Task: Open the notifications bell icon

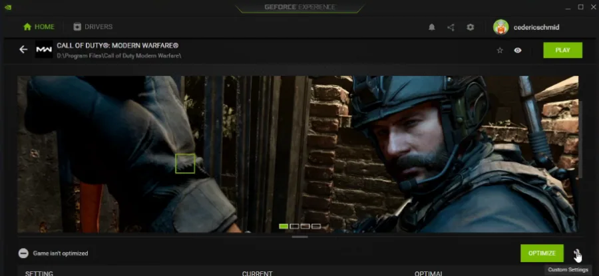Action: pos(432,27)
